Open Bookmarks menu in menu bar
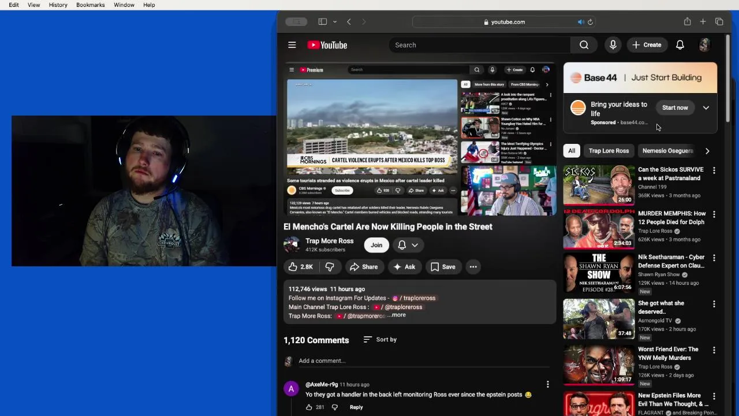 pos(90,5)
